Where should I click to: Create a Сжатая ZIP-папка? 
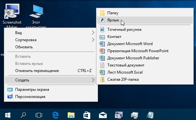(145, 79)
